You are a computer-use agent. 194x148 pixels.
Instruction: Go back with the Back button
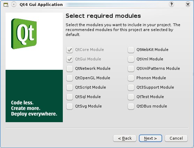click(125, 138)
